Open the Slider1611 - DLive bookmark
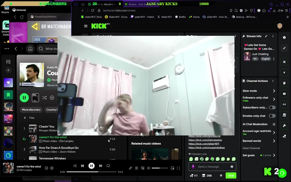The height and width of the screenshot is (182, 291). [x=116, y=17]
